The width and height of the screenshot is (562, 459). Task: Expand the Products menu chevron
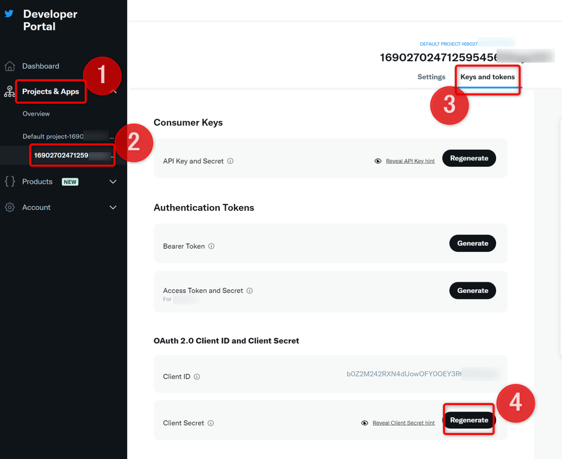coord(113,182)
